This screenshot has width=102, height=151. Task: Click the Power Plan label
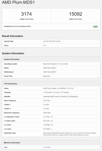click(x=8, y=76)
